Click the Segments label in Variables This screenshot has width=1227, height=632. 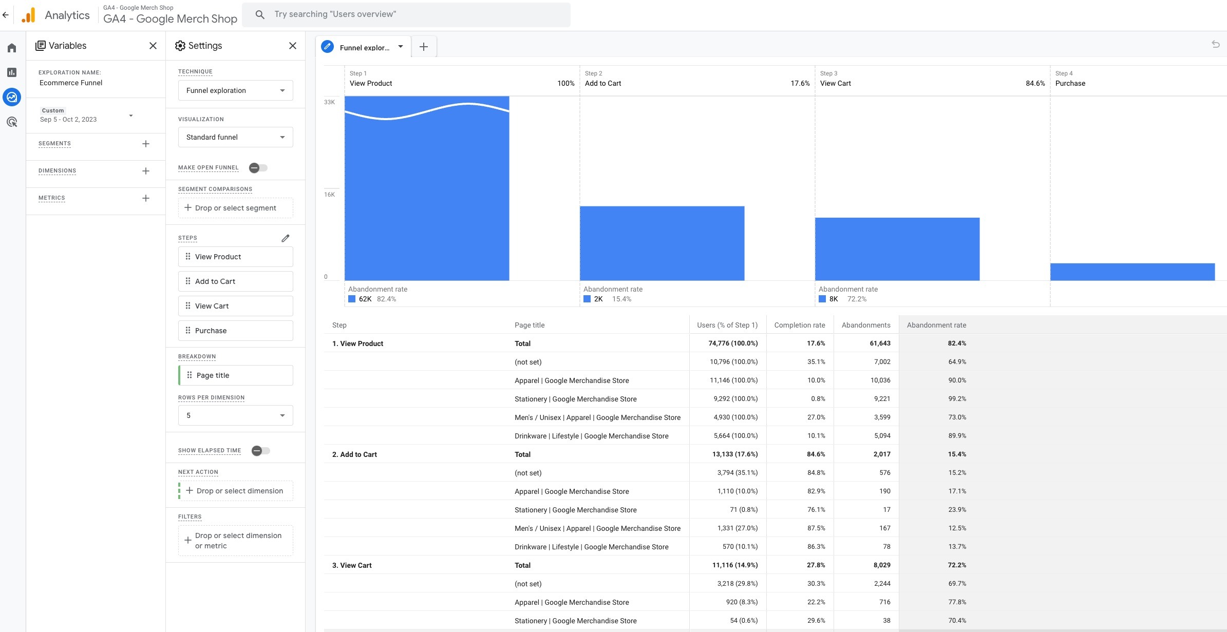(x=54, y=144)
